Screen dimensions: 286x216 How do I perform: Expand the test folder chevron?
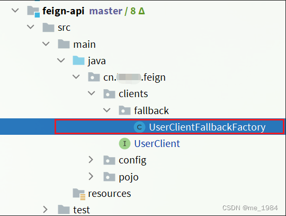click(45, 210)
